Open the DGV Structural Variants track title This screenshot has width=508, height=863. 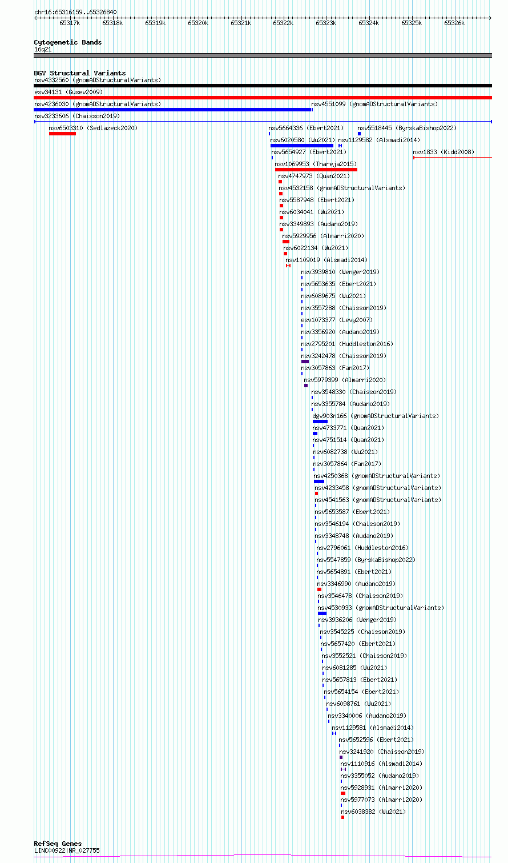pyautogui.click(x=80, y=73)
